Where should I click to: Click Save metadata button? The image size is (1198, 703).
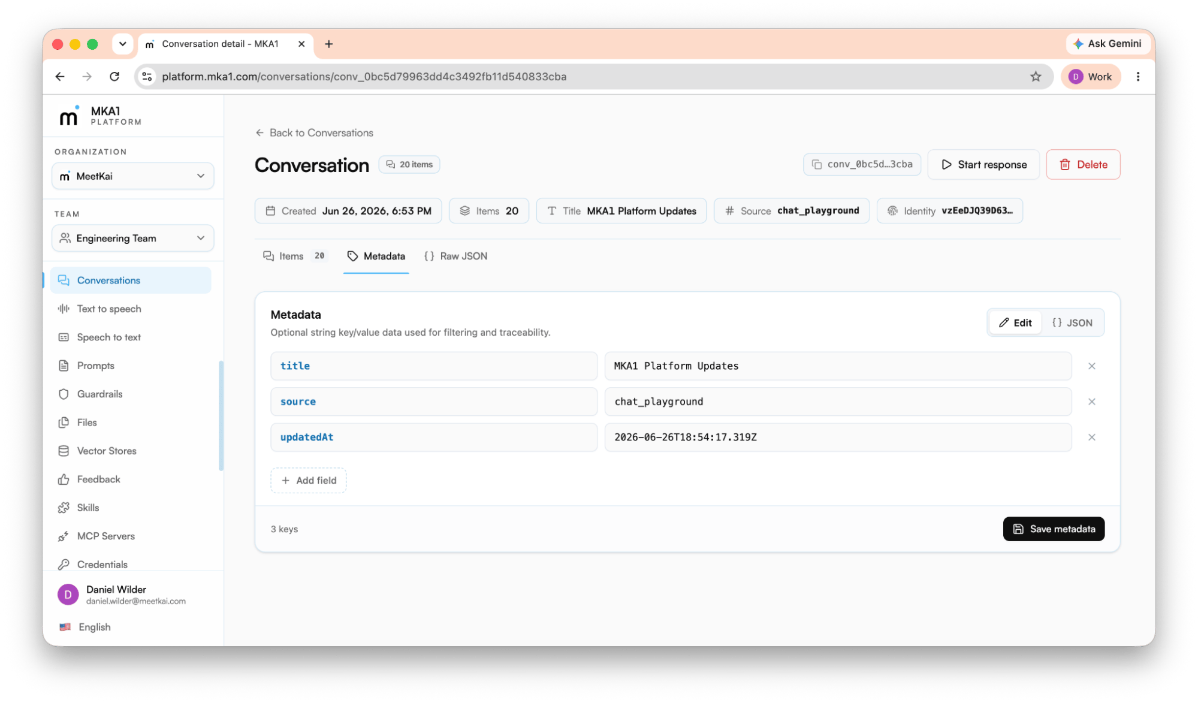1054,529
